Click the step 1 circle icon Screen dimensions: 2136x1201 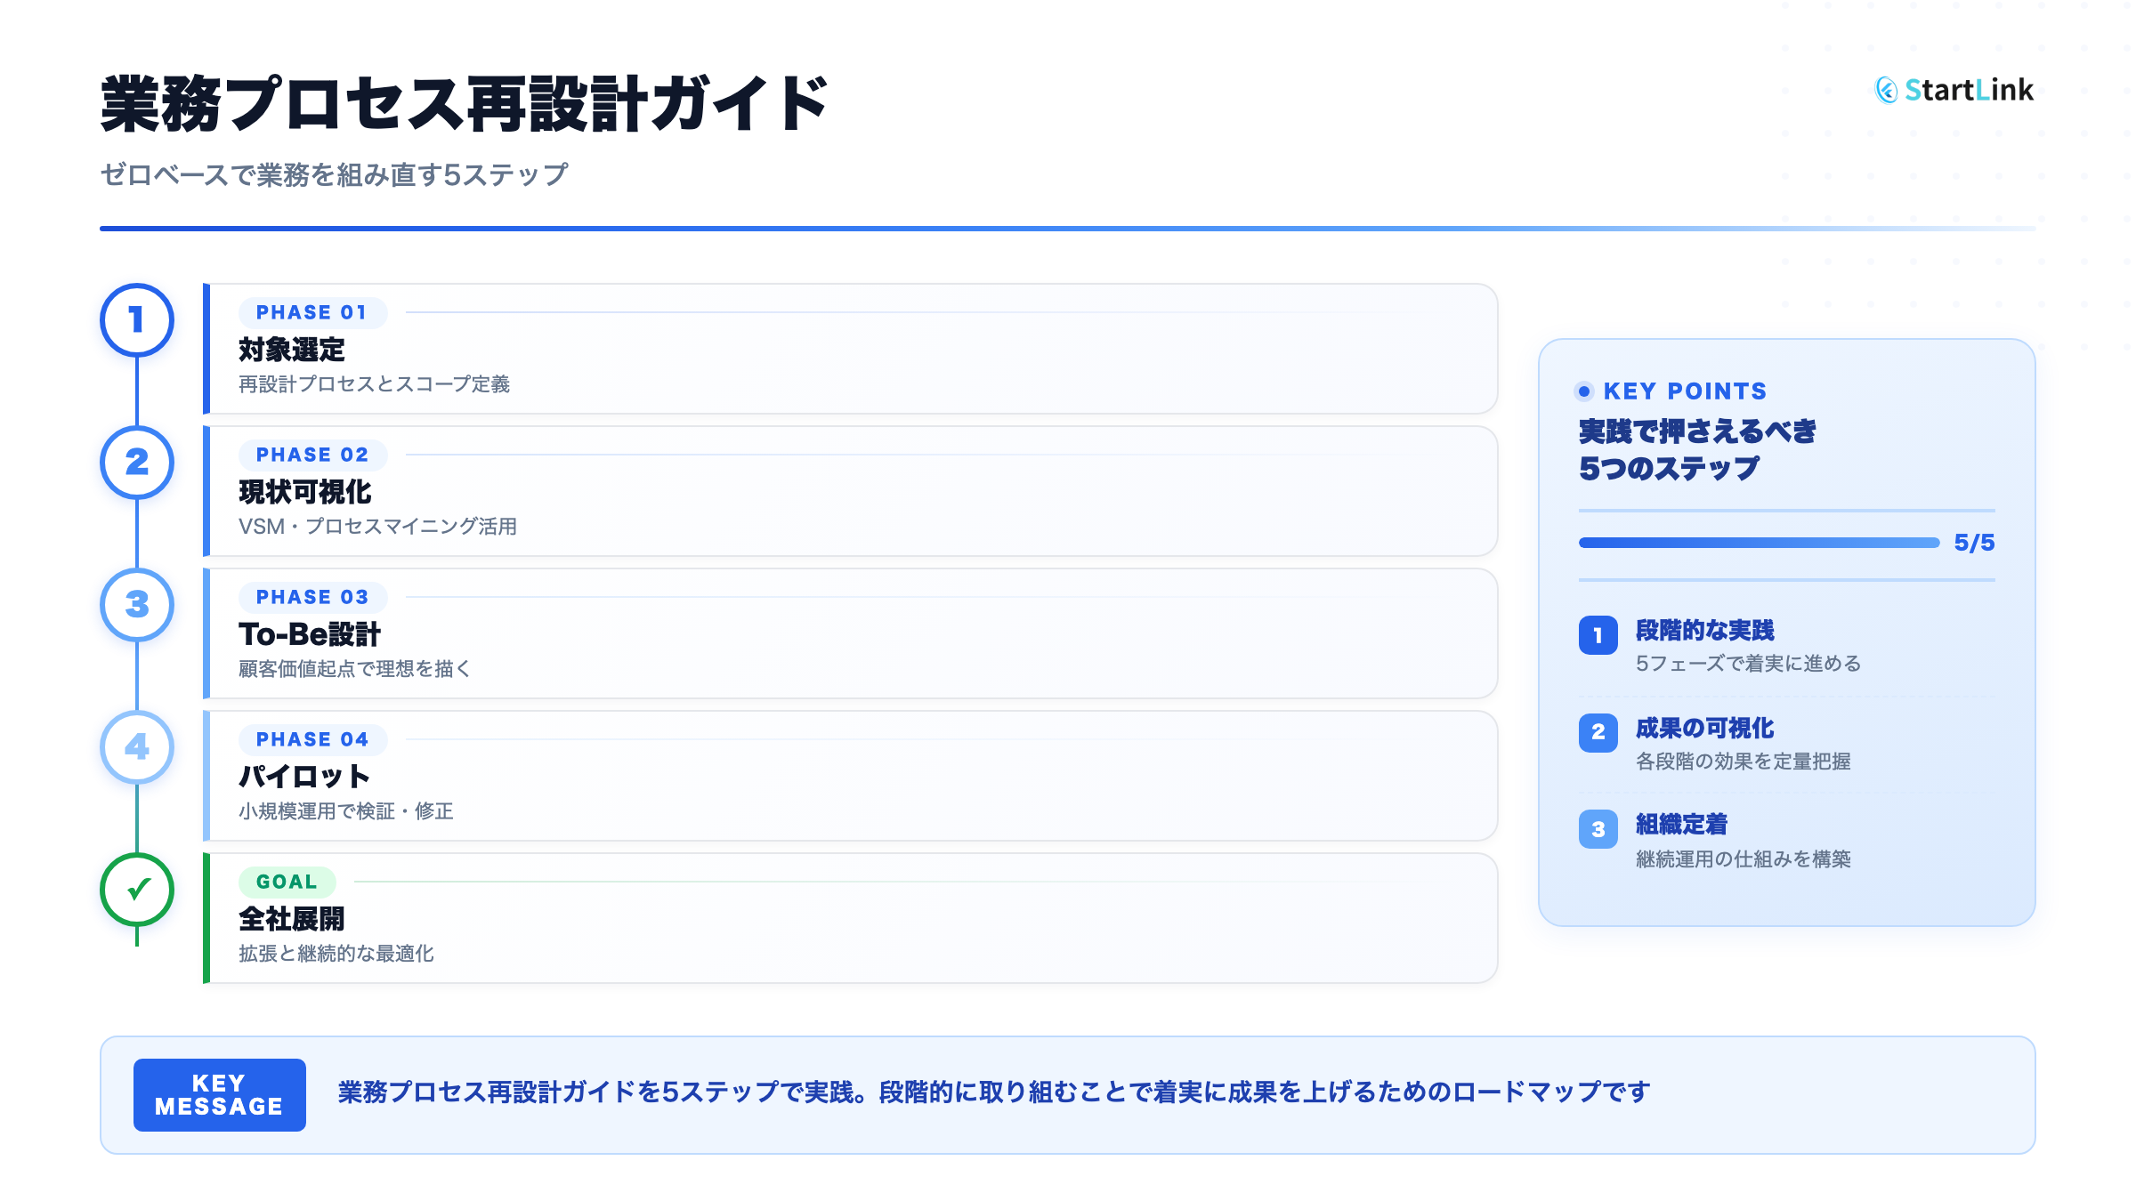click(136, 320)
